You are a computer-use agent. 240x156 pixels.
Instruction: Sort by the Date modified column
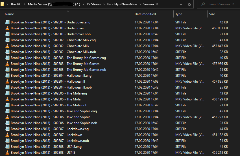145,14
